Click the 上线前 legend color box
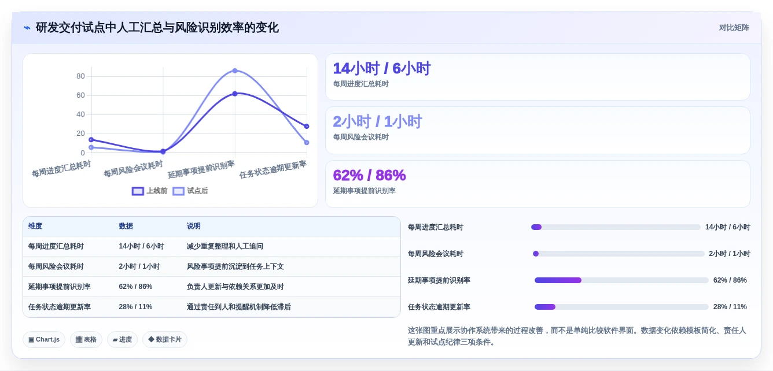This screenshot has height=371, width=773. pyautogui.click(x=138, y=191)
